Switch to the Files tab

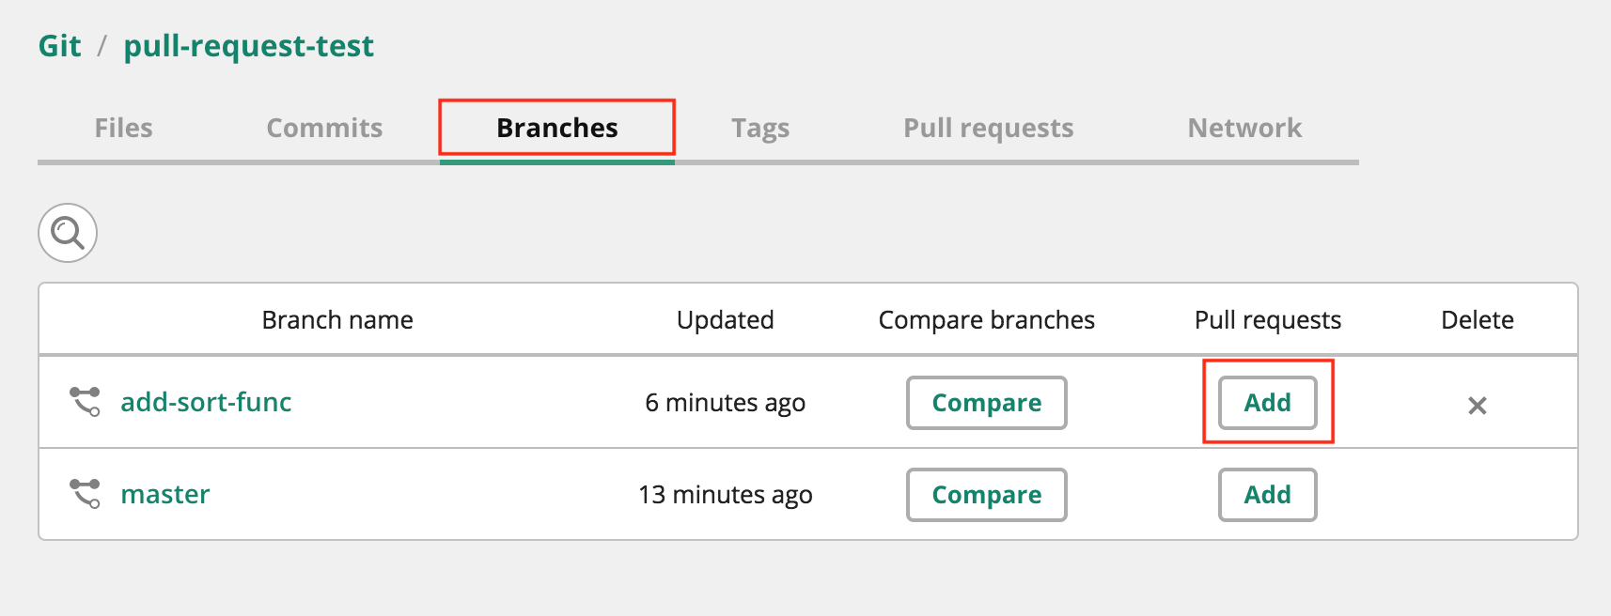(123, 128)
